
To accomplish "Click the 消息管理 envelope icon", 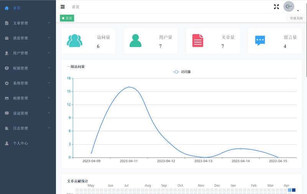I will coord(7,38).
